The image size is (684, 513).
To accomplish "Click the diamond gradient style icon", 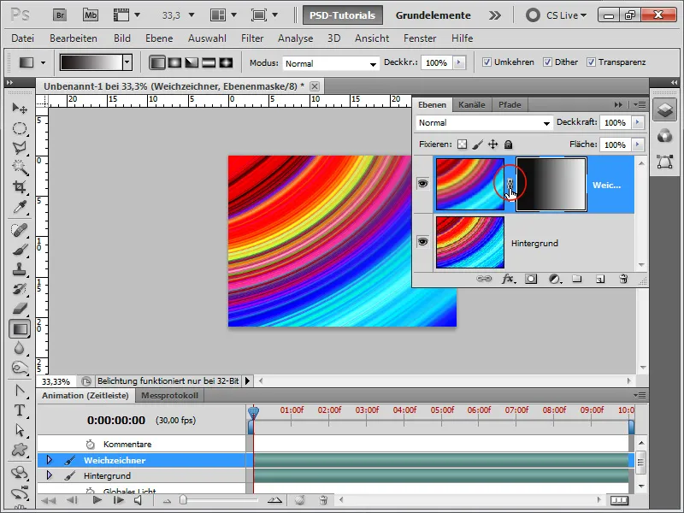I will pos(226,62).
